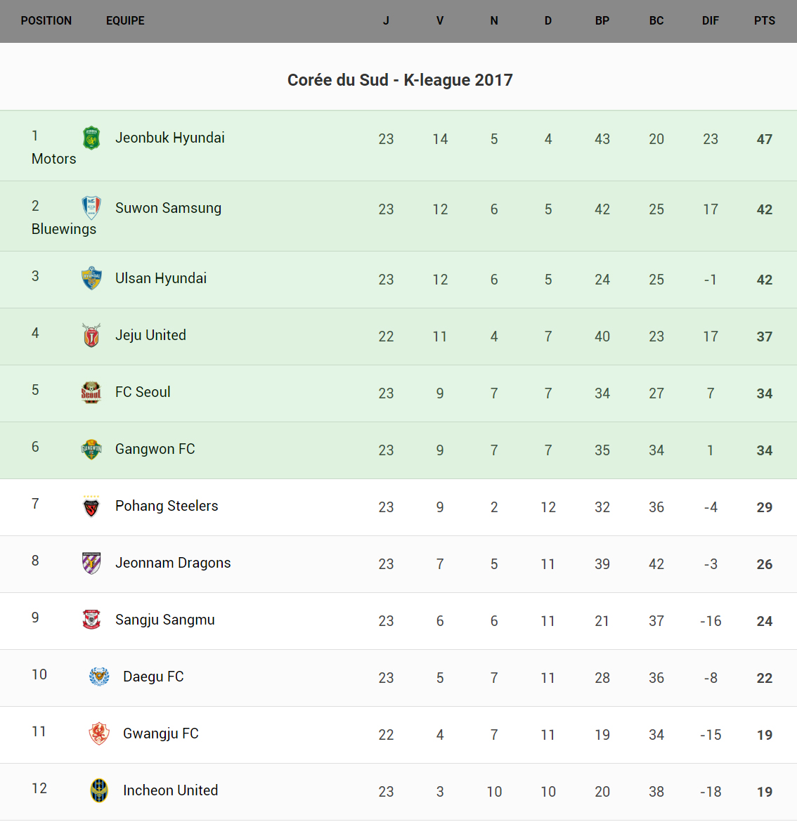Click the Incheon United round crest
Screen dimensions: 797x822
pyautogui.click(x=99, y=790)
